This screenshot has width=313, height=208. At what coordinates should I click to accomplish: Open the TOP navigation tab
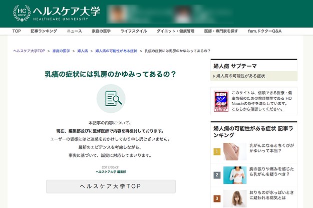tap(17, 31)
